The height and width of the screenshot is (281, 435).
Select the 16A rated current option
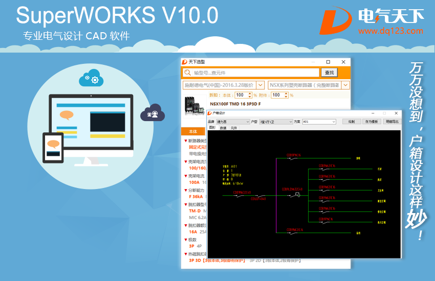coord(193,232)
